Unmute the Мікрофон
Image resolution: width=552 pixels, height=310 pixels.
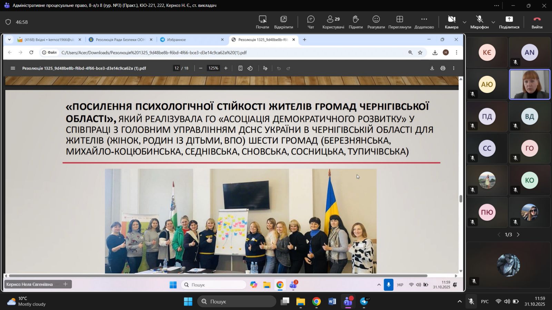(479, 22)
